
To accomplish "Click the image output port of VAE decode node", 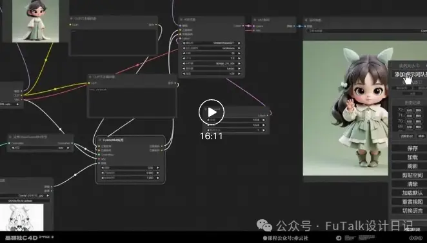I will (294, 26).
